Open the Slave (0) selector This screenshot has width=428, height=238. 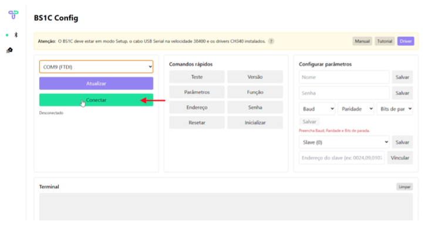[x=344, y=142]
